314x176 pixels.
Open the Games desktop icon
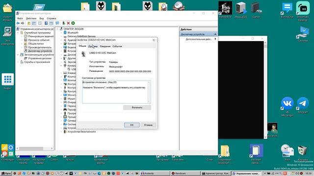[x=256, y=10]
